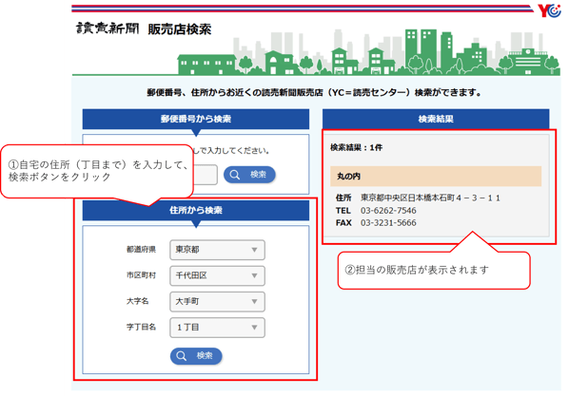Click the 郵便番号から検索 header
The width and height of the screenshot is (569, 396).
(x=196, y=119)
